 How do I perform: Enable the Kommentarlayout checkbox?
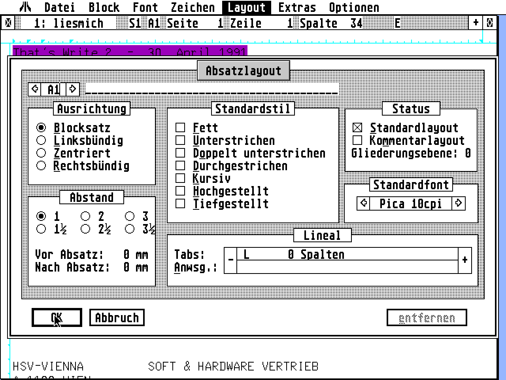[x=357, y=141]
